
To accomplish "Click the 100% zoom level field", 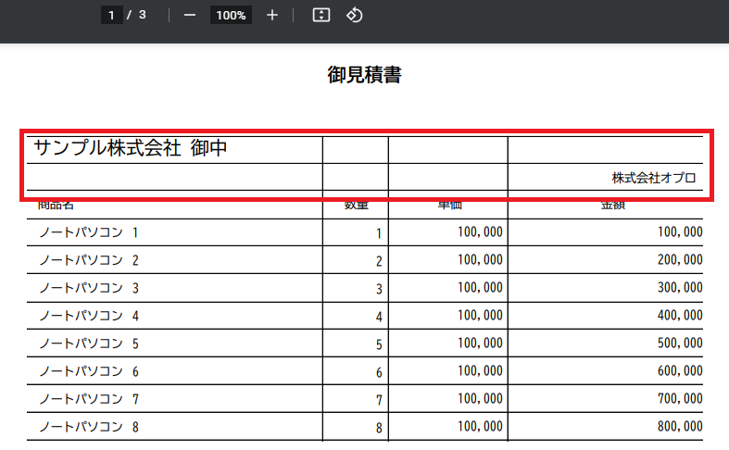I will (x=231, y=15).
